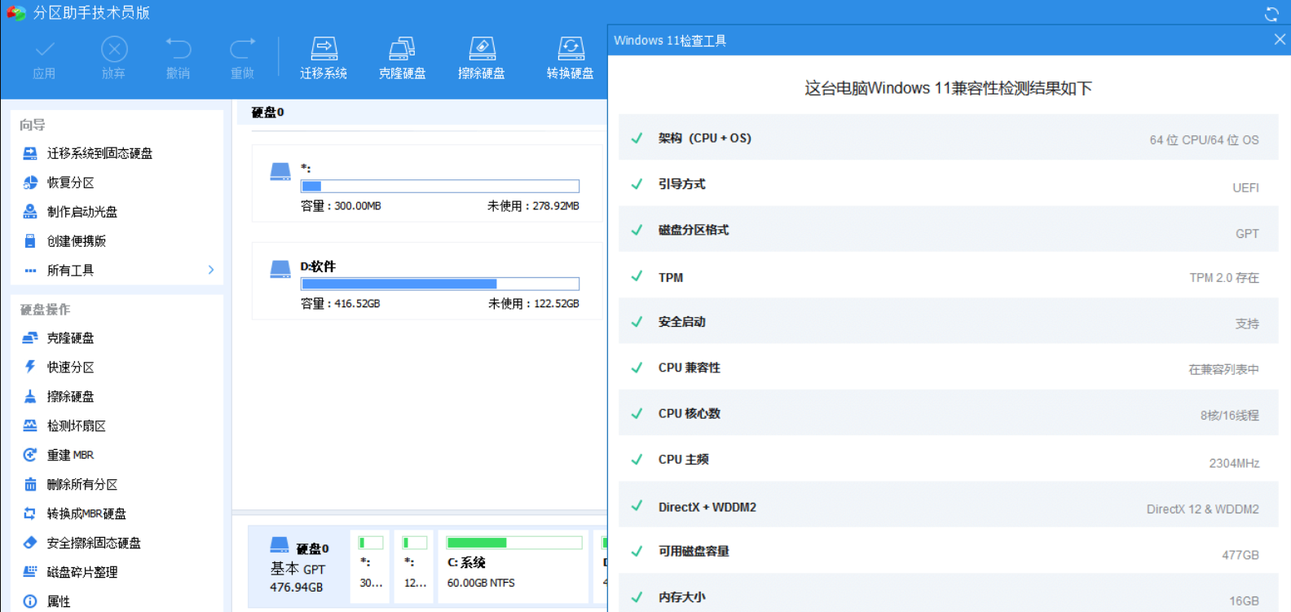Viewport: 1291px width, 612px height.
Task: Click the 未使用：122.52GB text
Action: tap(534, 304)
